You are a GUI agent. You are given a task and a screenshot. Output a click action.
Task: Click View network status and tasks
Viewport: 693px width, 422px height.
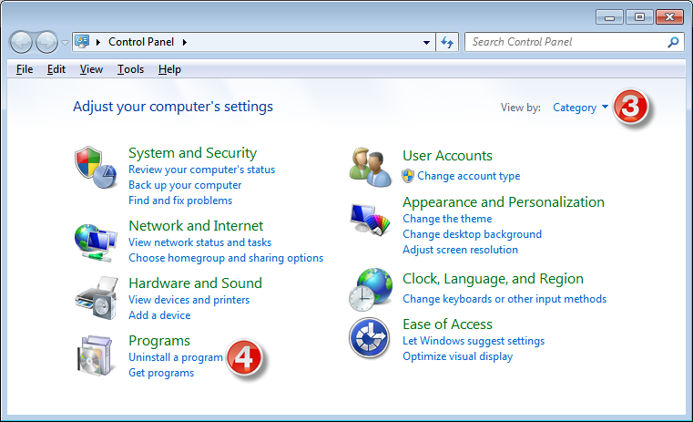coord(199,242)
